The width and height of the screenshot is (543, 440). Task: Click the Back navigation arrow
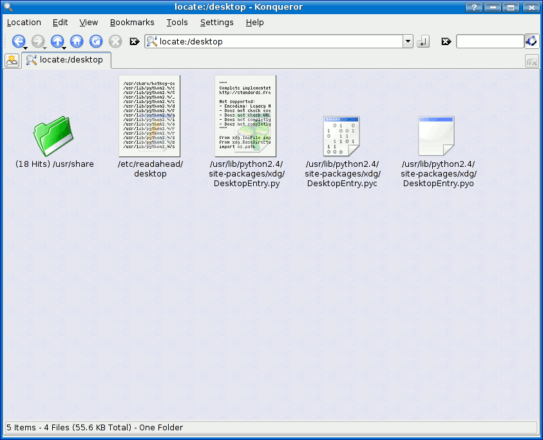pyautogui.click(x=18, y=41)
